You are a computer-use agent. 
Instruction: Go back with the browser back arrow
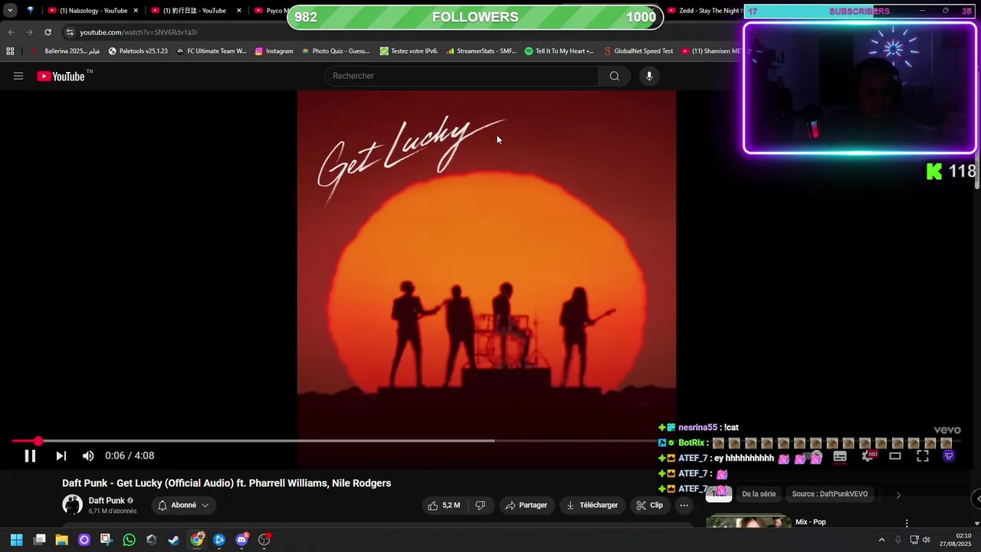coord(11,32)
